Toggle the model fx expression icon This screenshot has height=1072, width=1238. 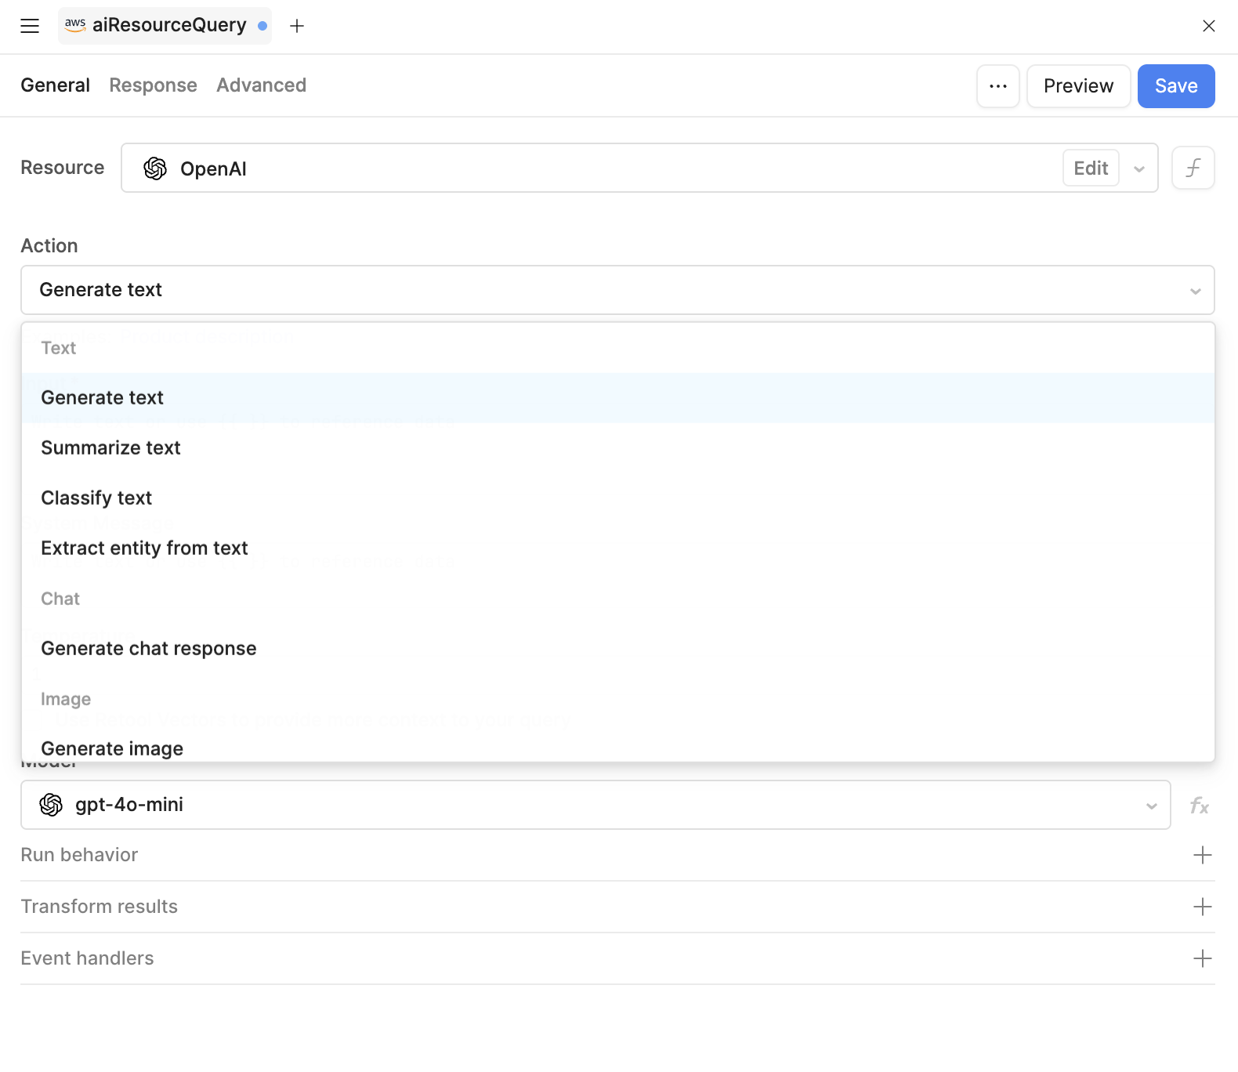1200,806
